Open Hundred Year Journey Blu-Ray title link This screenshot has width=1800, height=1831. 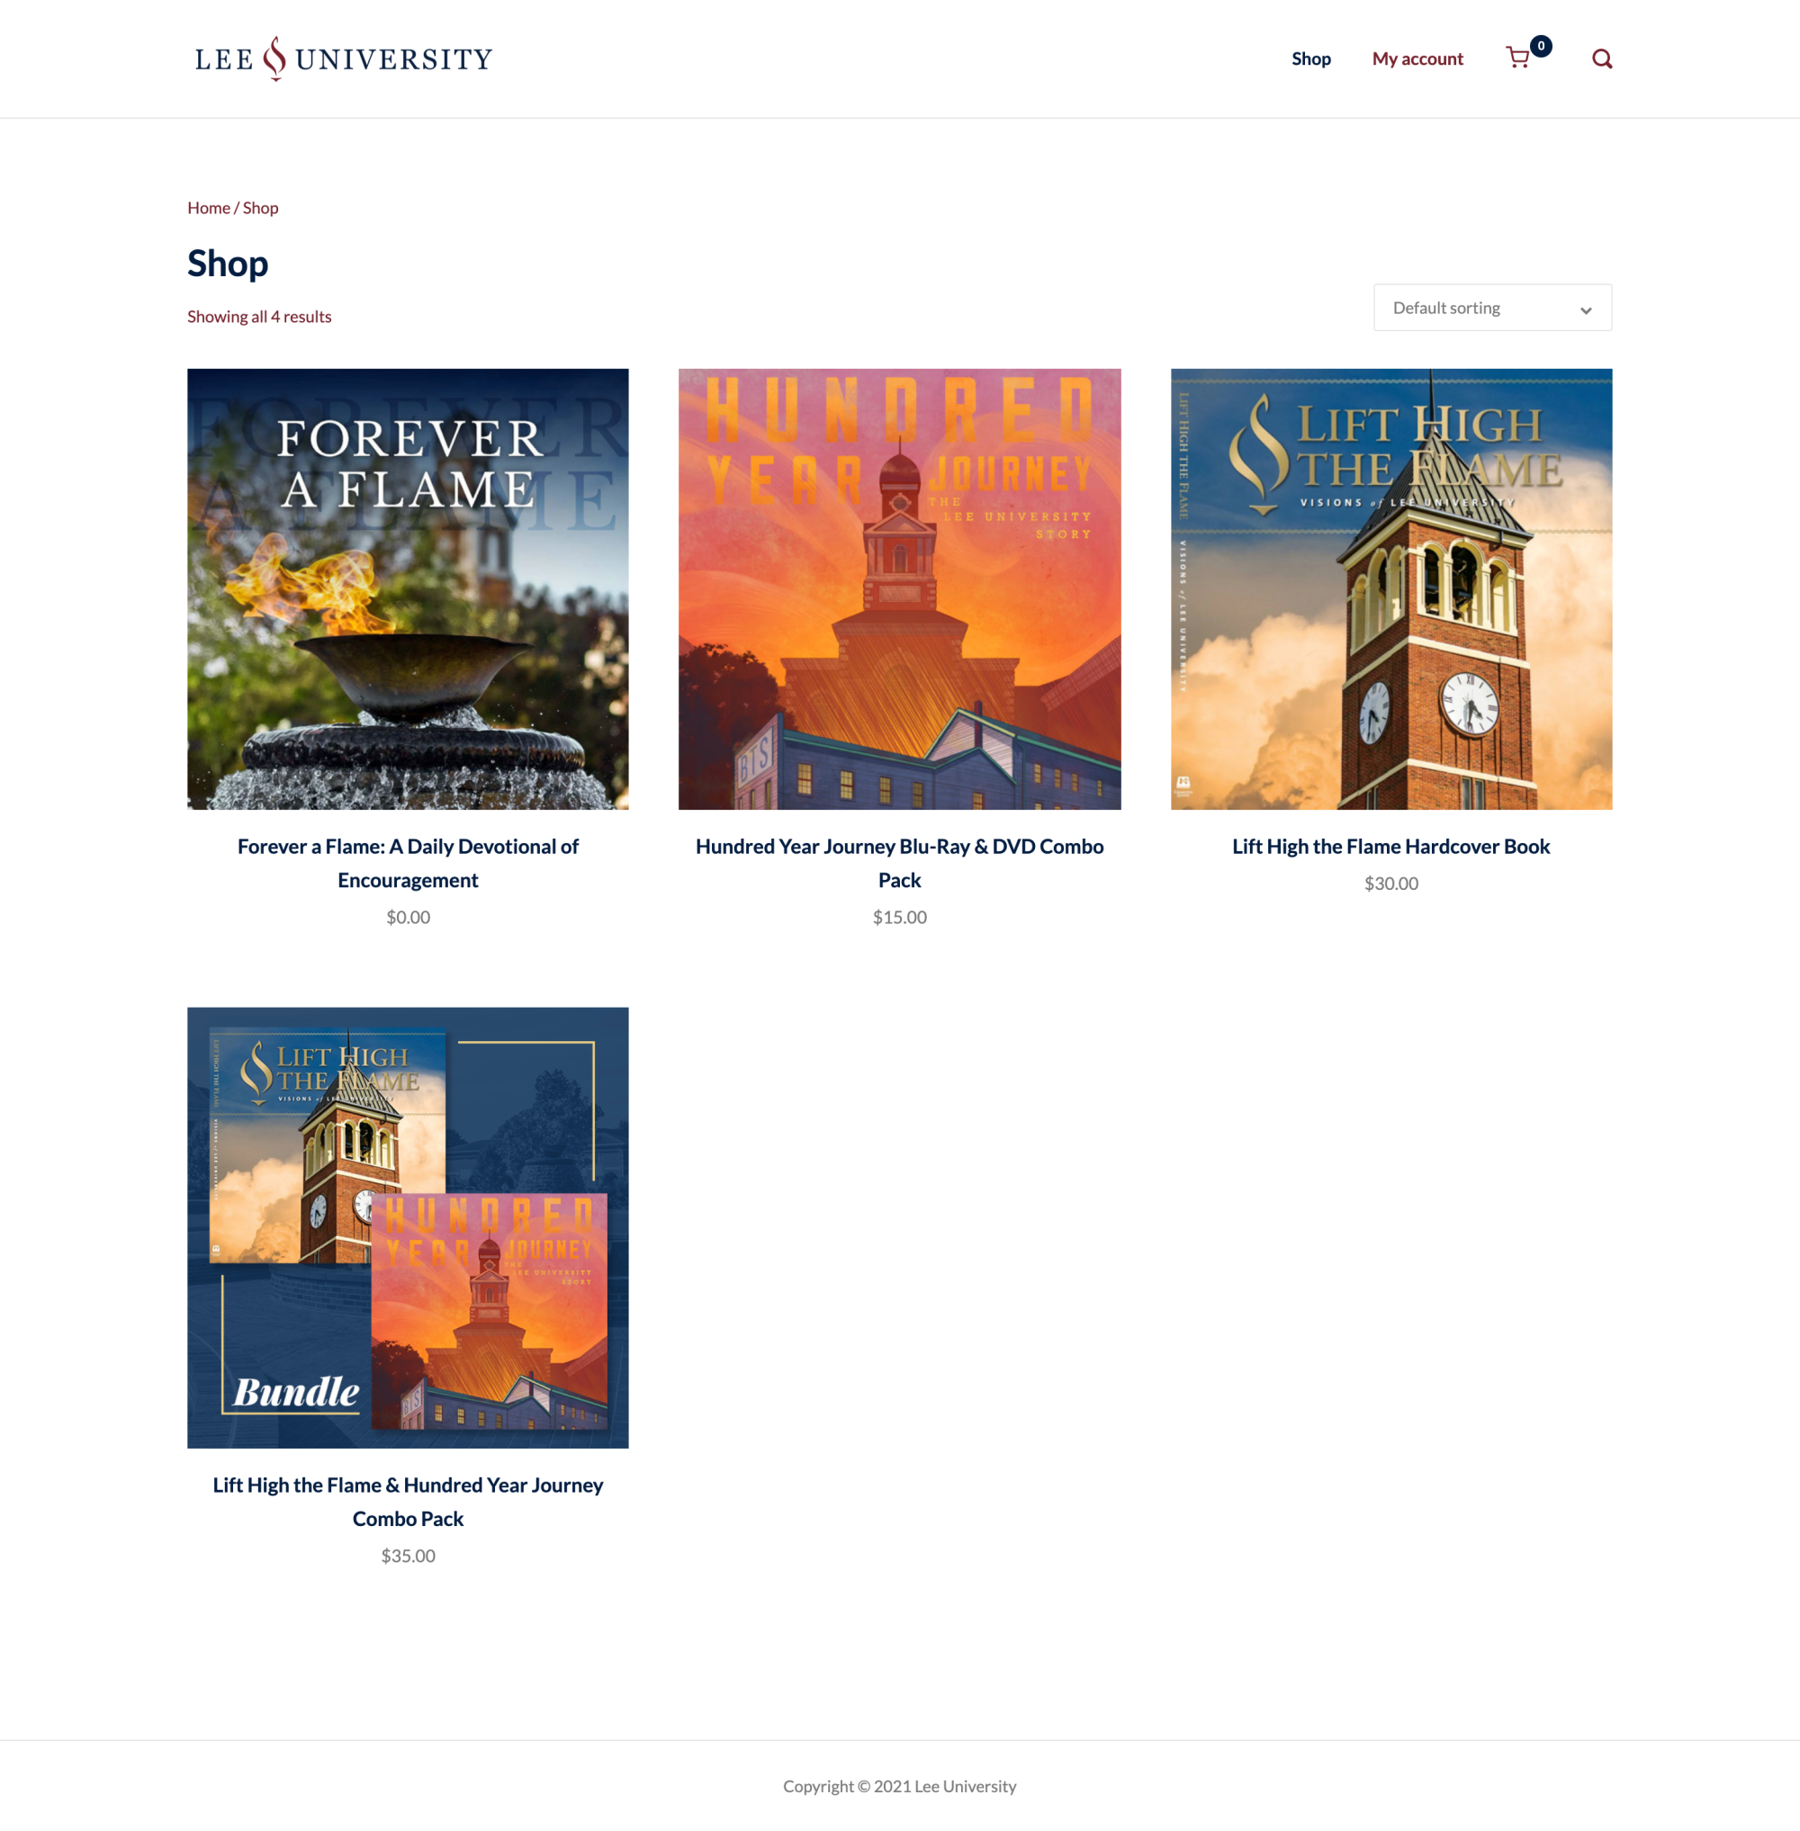pyautogui.click(x=899, y=863)
